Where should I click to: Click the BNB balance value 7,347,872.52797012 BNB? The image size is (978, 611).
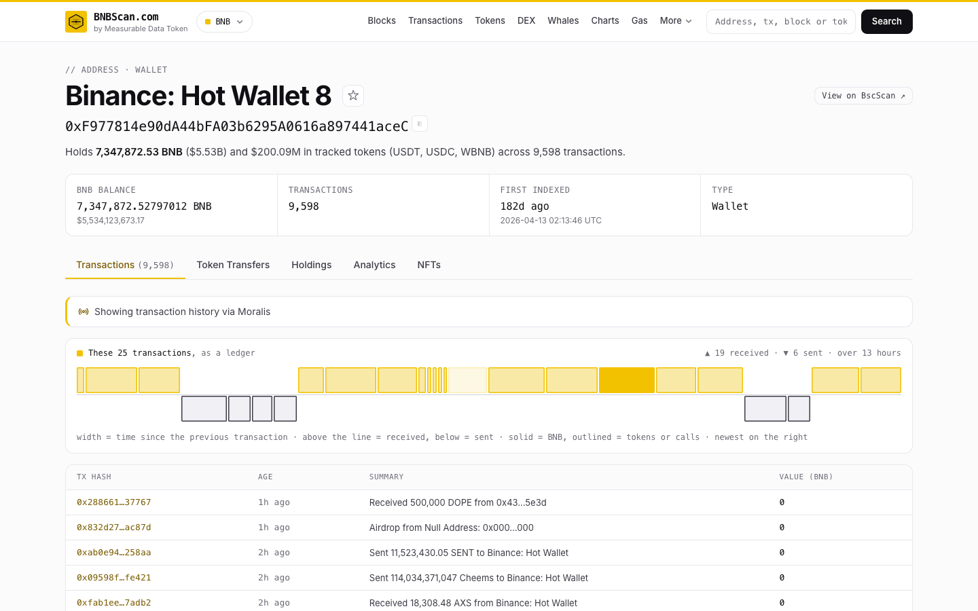[x=144, y=206]
